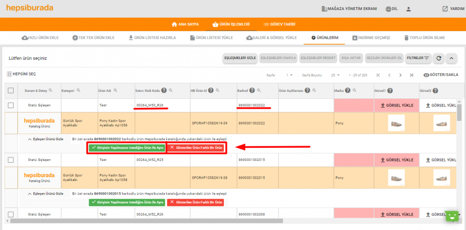Check the Hepsini Seç select-all box
Image resolution: width=466 pixels, height=230 pixels.
point(10,74)
